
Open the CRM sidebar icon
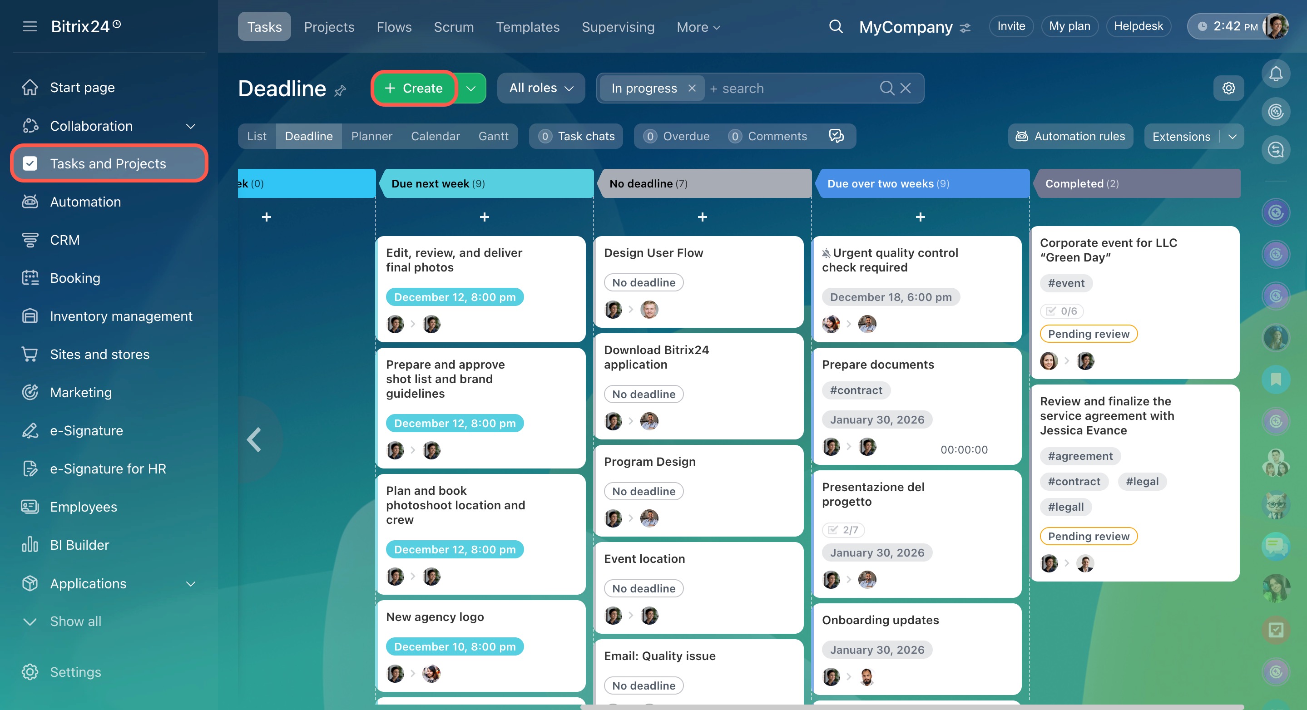click(x=30, y=240)
